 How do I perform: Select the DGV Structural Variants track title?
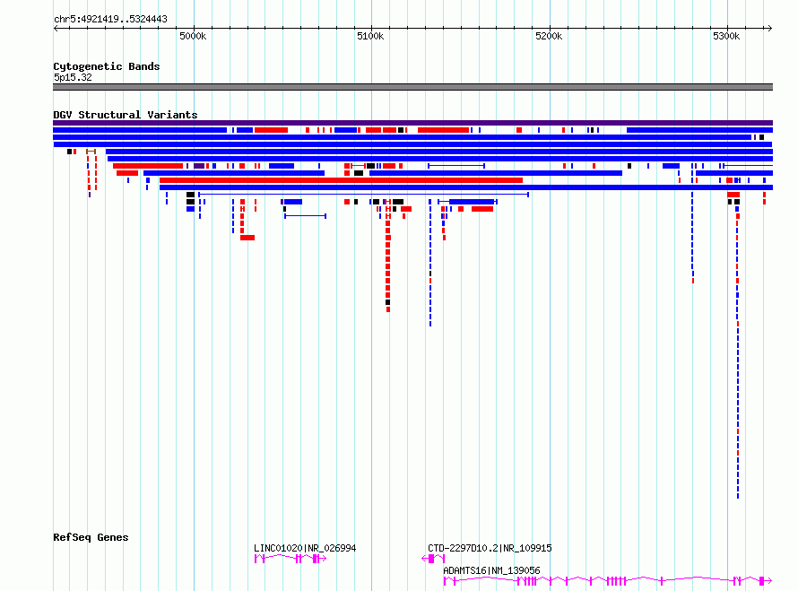(126, 115)
